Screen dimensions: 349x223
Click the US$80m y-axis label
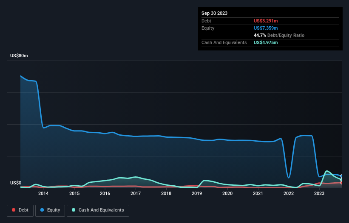click(x=19, y=56)
